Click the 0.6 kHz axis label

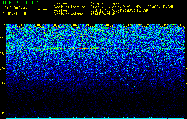tap(2, 113)
